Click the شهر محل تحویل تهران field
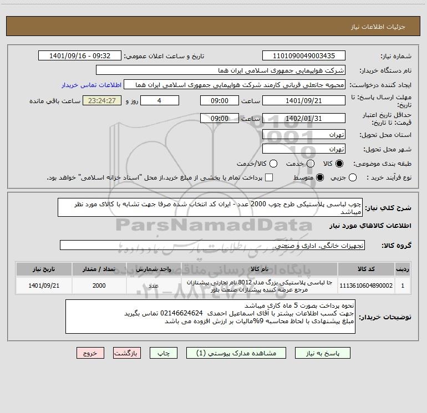The width and height of the screenshot is (427, 413). point(304,149)
